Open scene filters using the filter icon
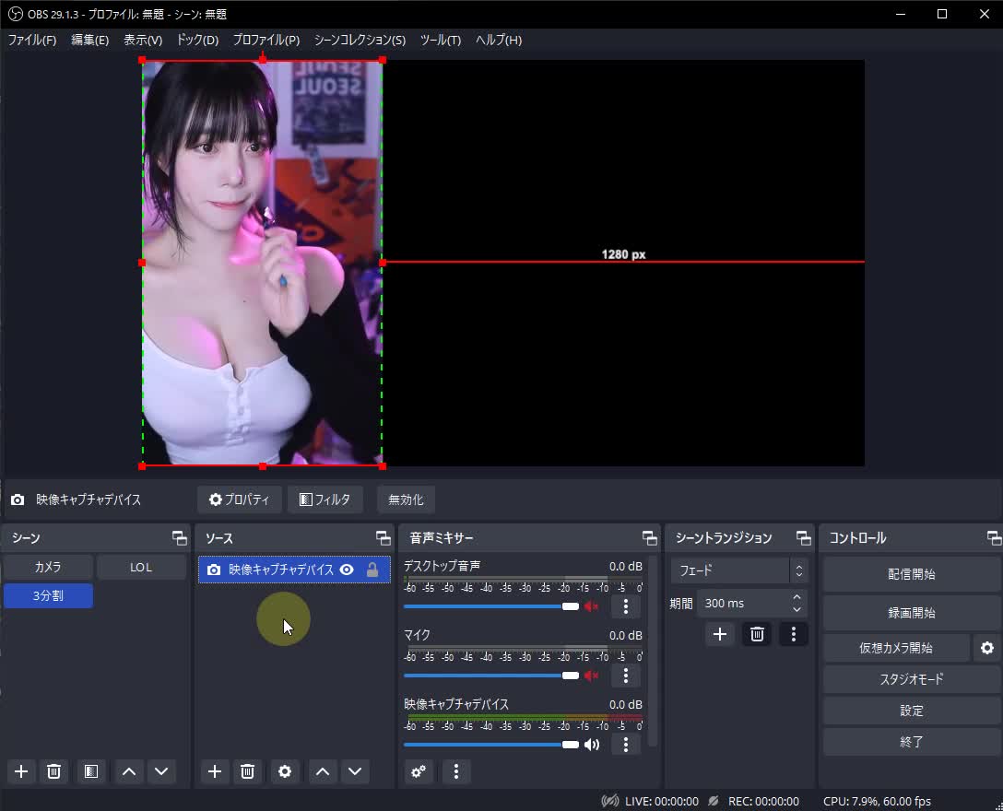The image size is (1003, 811). 90,771
